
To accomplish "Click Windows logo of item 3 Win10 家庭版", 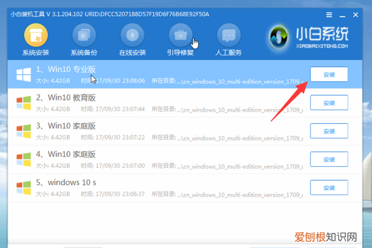I will click(23, 131).
